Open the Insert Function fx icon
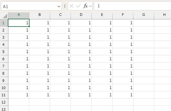The height and width of the screenshot is (111, 171). [x=85, y=6]
